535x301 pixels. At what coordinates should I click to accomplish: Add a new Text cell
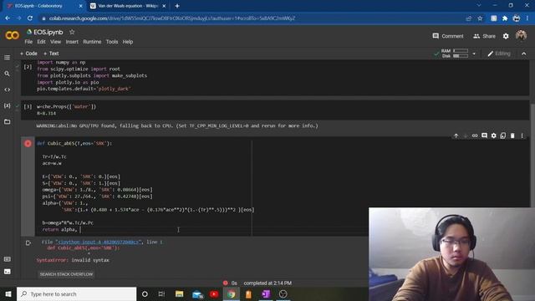[51, 54]
